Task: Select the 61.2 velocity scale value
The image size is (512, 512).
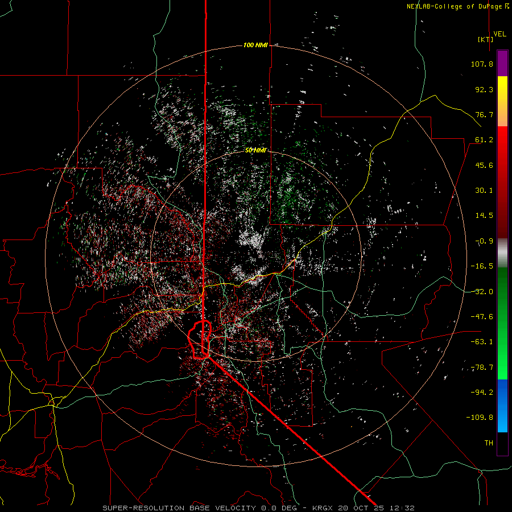Action: [x=484, y=140]
